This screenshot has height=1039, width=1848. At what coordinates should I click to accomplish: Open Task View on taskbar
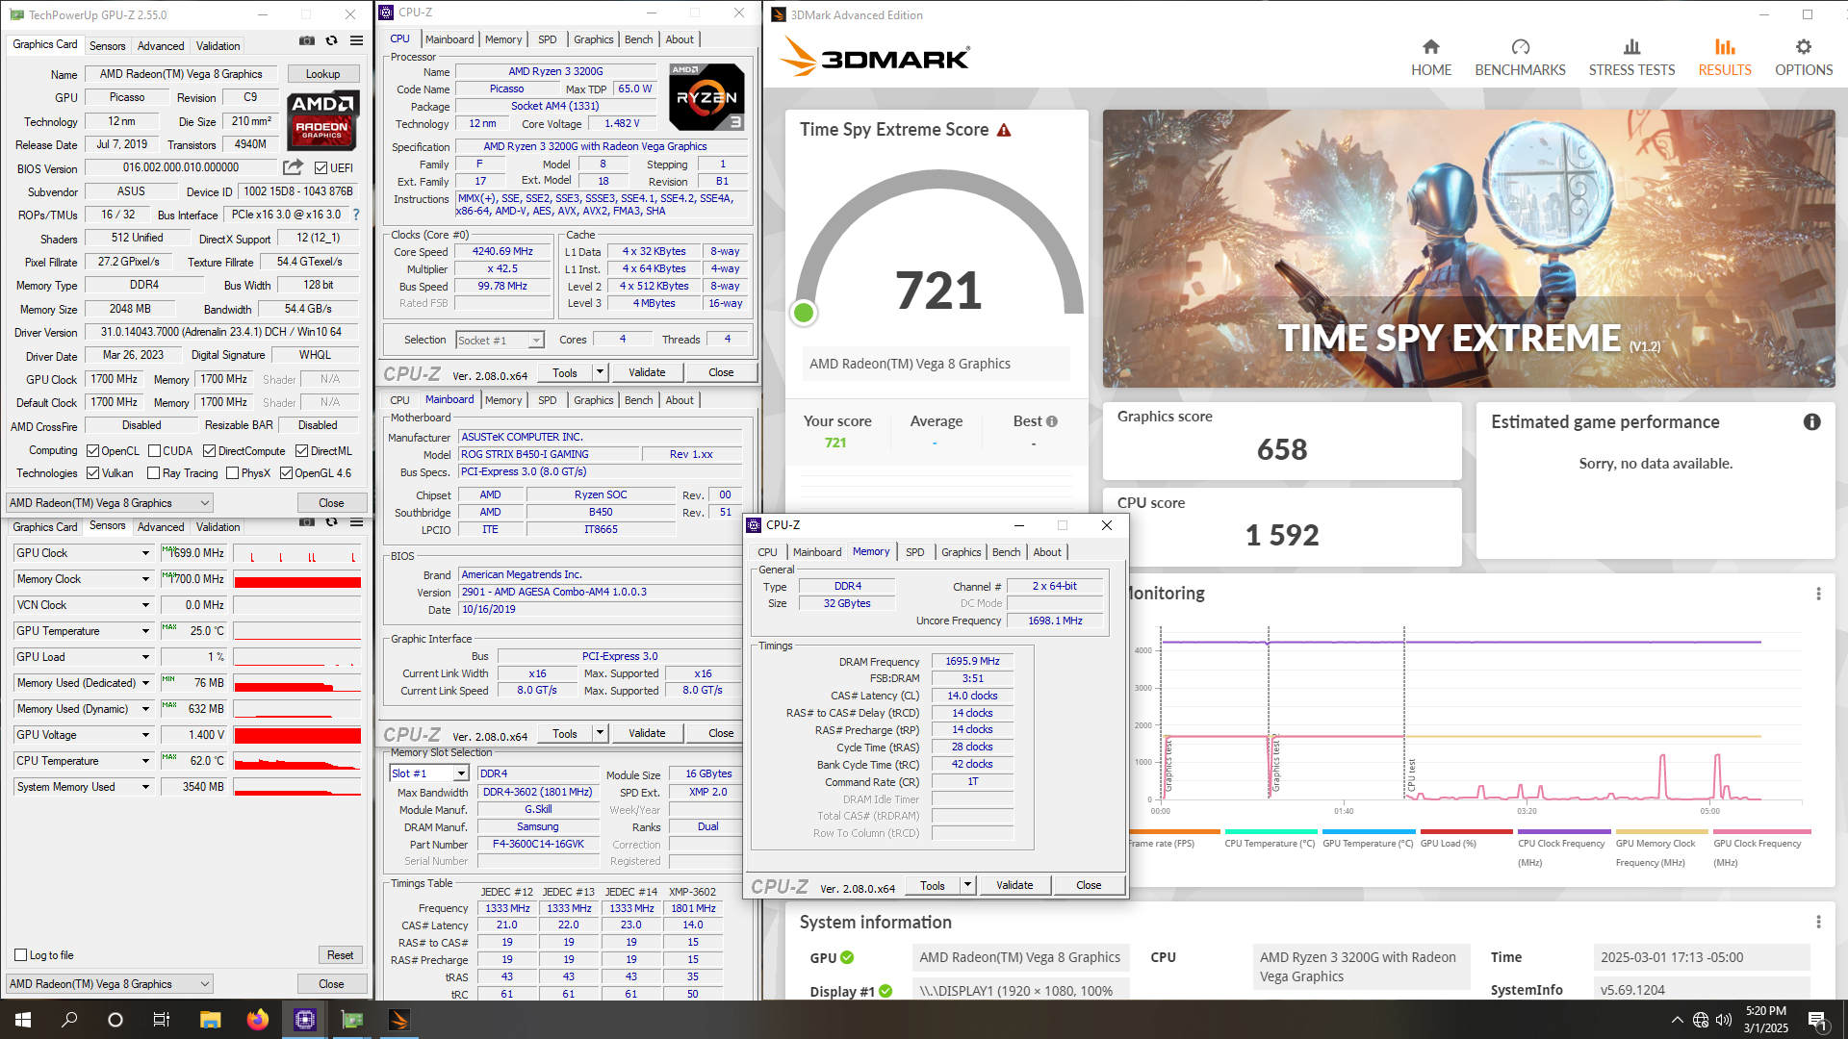pyautogui.click(x=162, y=1020)
